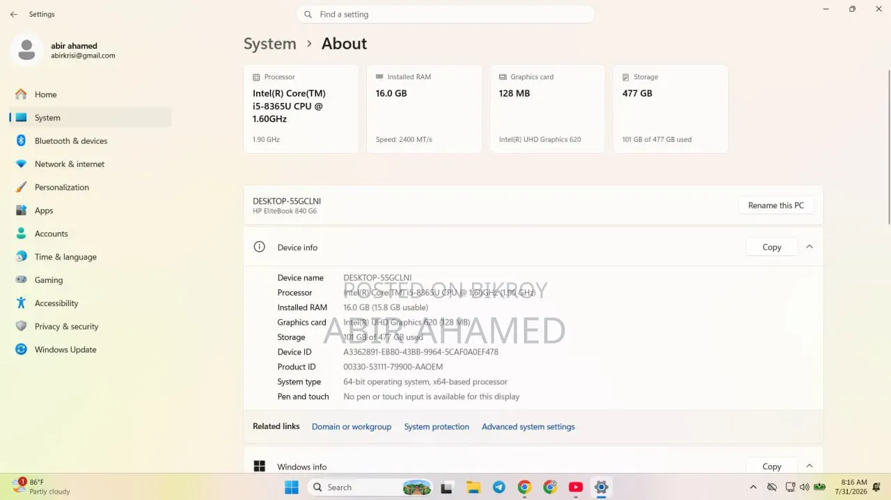Viewport: 891px width, 500px height.
Task: Open Advanced system settings link
Action: point(528,427)
